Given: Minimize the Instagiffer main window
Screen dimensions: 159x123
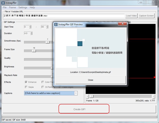Looking at the screenshot, I should pyautogui.click(x=141, y=2).
